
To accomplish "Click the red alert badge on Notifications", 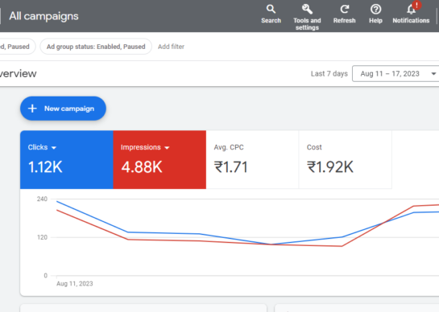I will (416, 5).
